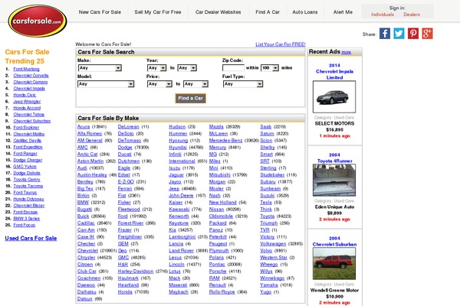The height and width of the screenshot is (306, 460).
Task: Share page on Pinterest icon
Action: point(413,34)
